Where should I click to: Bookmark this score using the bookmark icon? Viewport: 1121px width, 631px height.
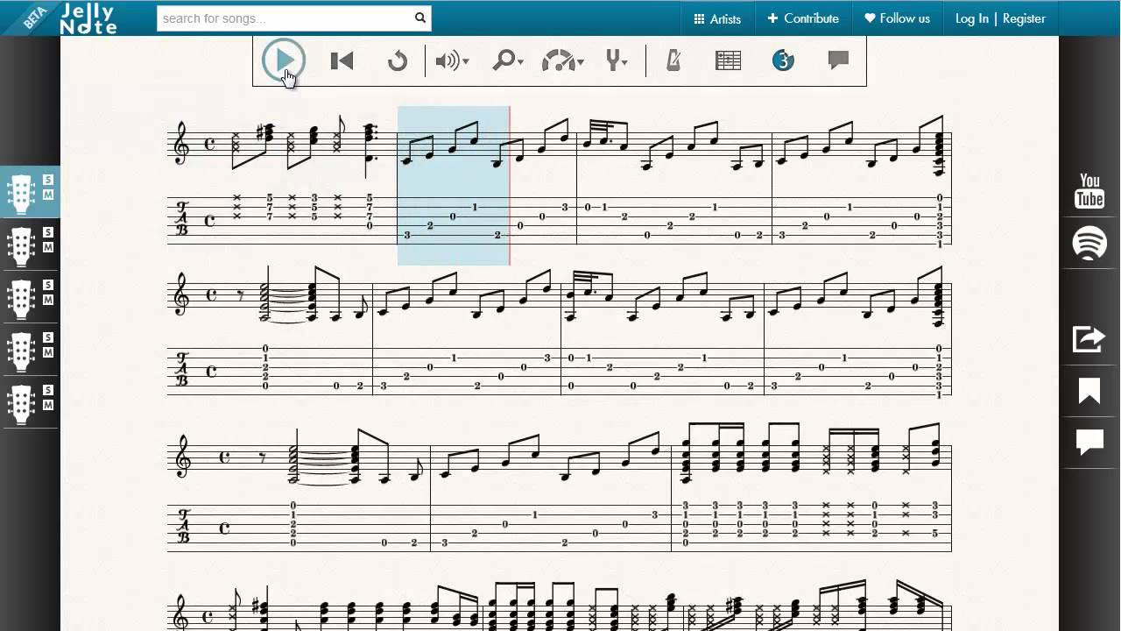coord(1089,391)
